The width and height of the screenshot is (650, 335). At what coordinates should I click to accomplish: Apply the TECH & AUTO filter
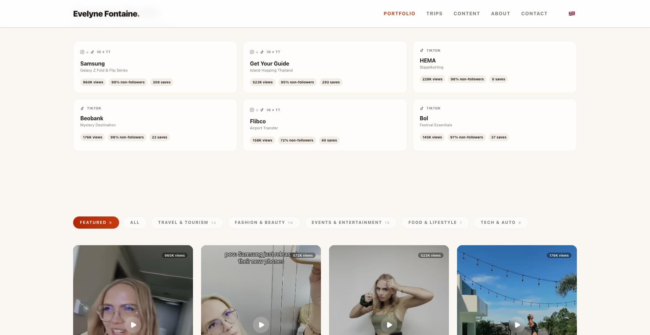coord(501,222)
